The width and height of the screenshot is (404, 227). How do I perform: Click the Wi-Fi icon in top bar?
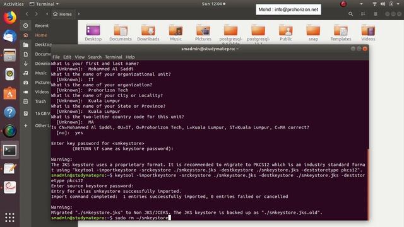tap(374, 4)
